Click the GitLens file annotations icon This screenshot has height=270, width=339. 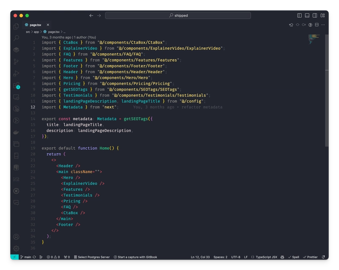point(310,25)
